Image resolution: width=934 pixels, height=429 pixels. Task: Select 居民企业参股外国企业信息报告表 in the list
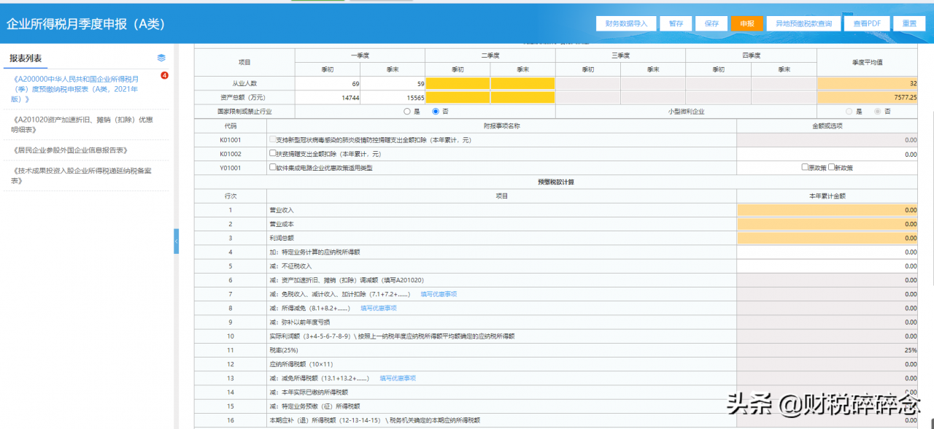70,150
